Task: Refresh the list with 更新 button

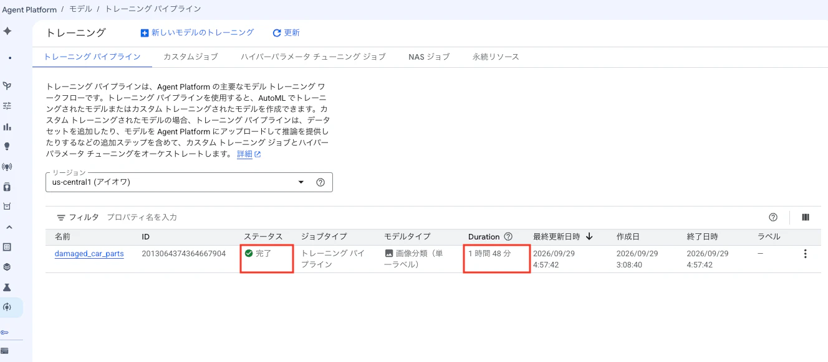Action: pos(286,33)
